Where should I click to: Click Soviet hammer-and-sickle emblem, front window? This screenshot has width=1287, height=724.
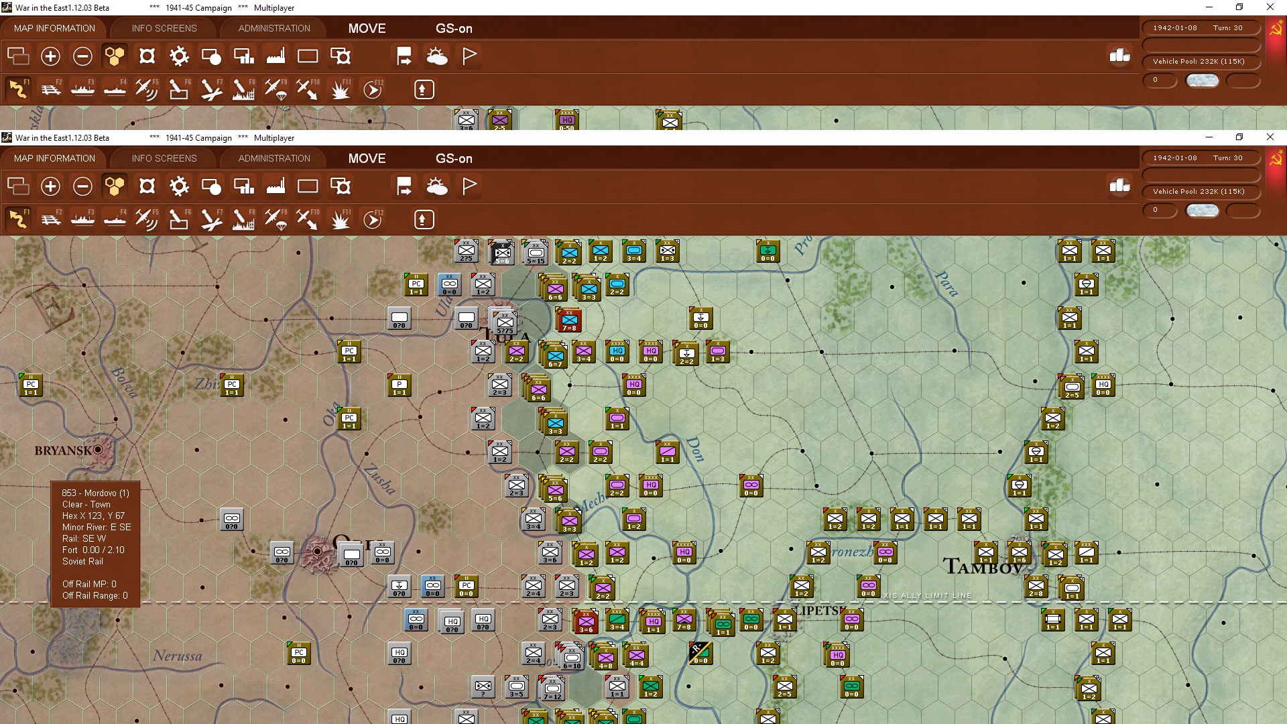point(1276,160)
